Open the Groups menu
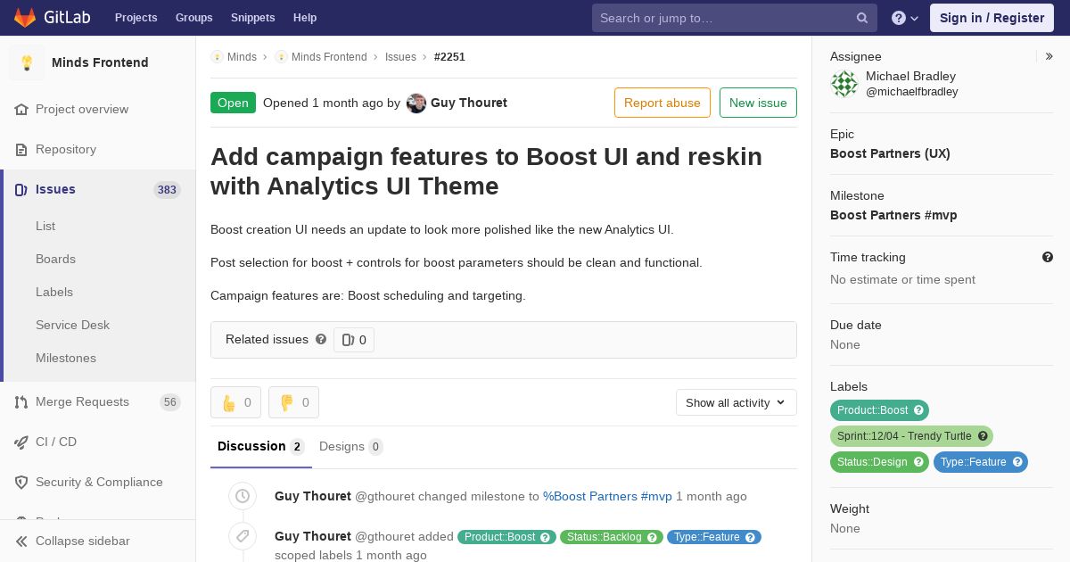The height and width of the screenshot is (562, 1070). [193, 18]
